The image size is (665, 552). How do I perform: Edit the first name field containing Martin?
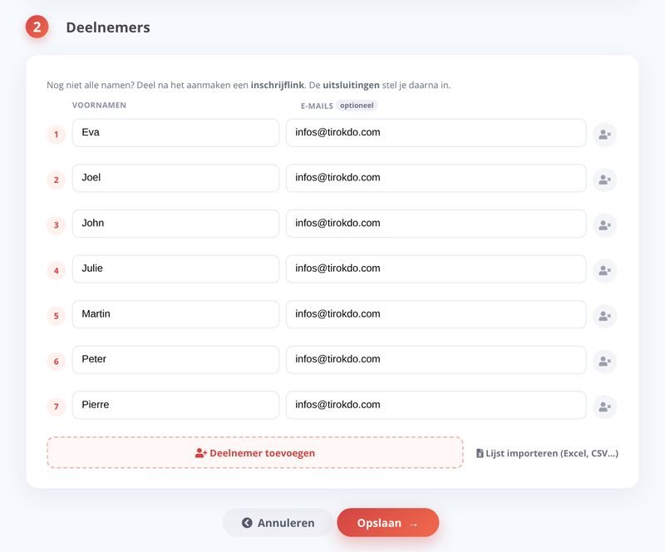coord(175,314)
